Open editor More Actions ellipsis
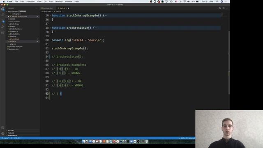Viewport: 263px width, 148px height. coord(227,8)
